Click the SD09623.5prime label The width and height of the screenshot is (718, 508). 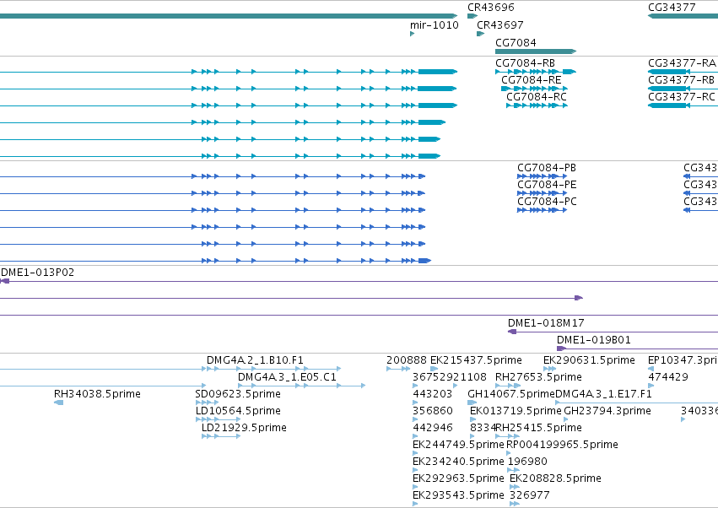click(x=238, y=394)
